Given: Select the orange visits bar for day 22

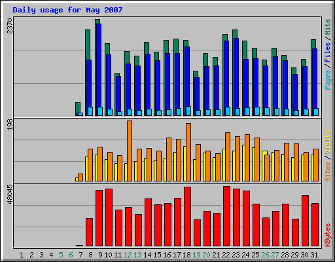Looking at the screenshot, I should [x=228, y=157].
